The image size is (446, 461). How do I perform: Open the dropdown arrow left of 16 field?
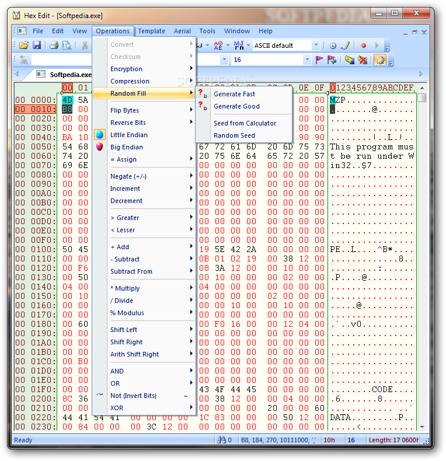pyautogui.click(x=224, y=60)
